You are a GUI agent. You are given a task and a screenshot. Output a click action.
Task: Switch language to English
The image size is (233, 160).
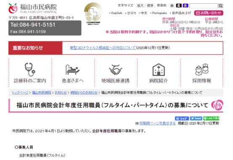point(116,13)
